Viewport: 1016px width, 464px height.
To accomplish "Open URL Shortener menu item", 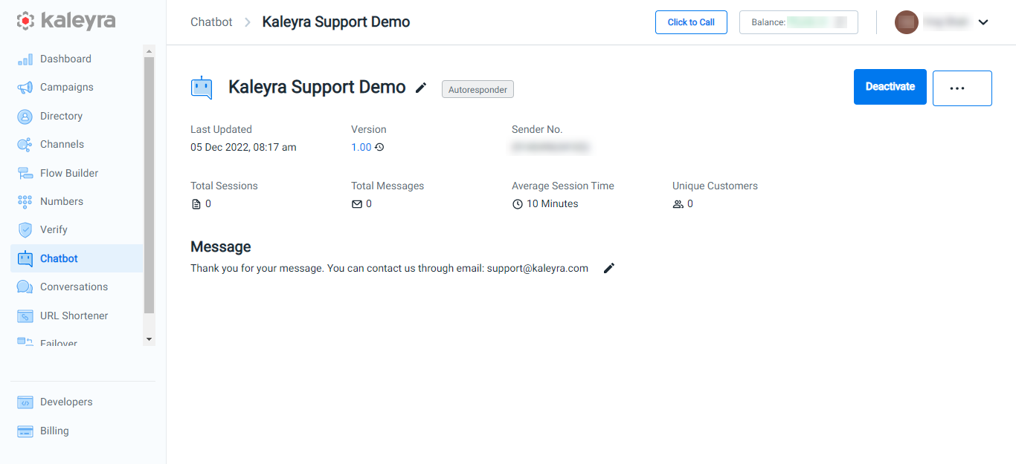I will (76, 316).
